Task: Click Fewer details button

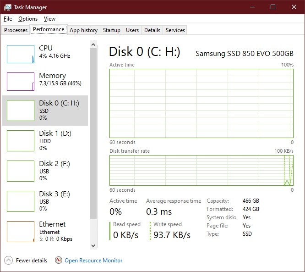Action: (x=32, y=261)
